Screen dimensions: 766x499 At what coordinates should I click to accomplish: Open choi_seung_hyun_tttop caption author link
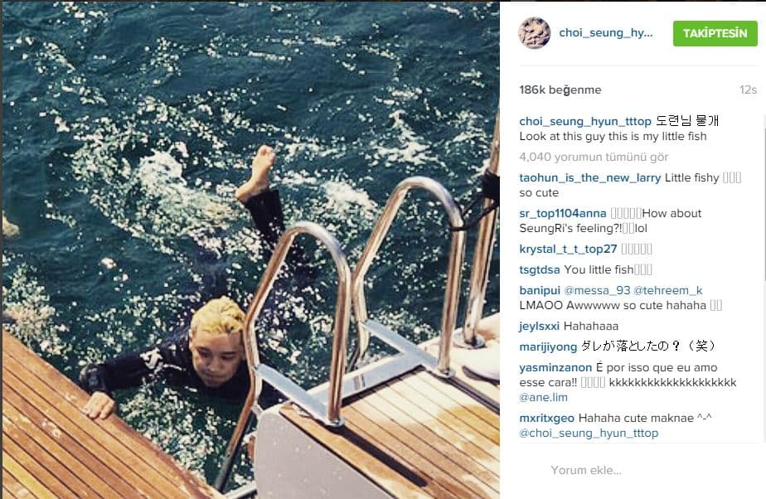pos(585,121)
